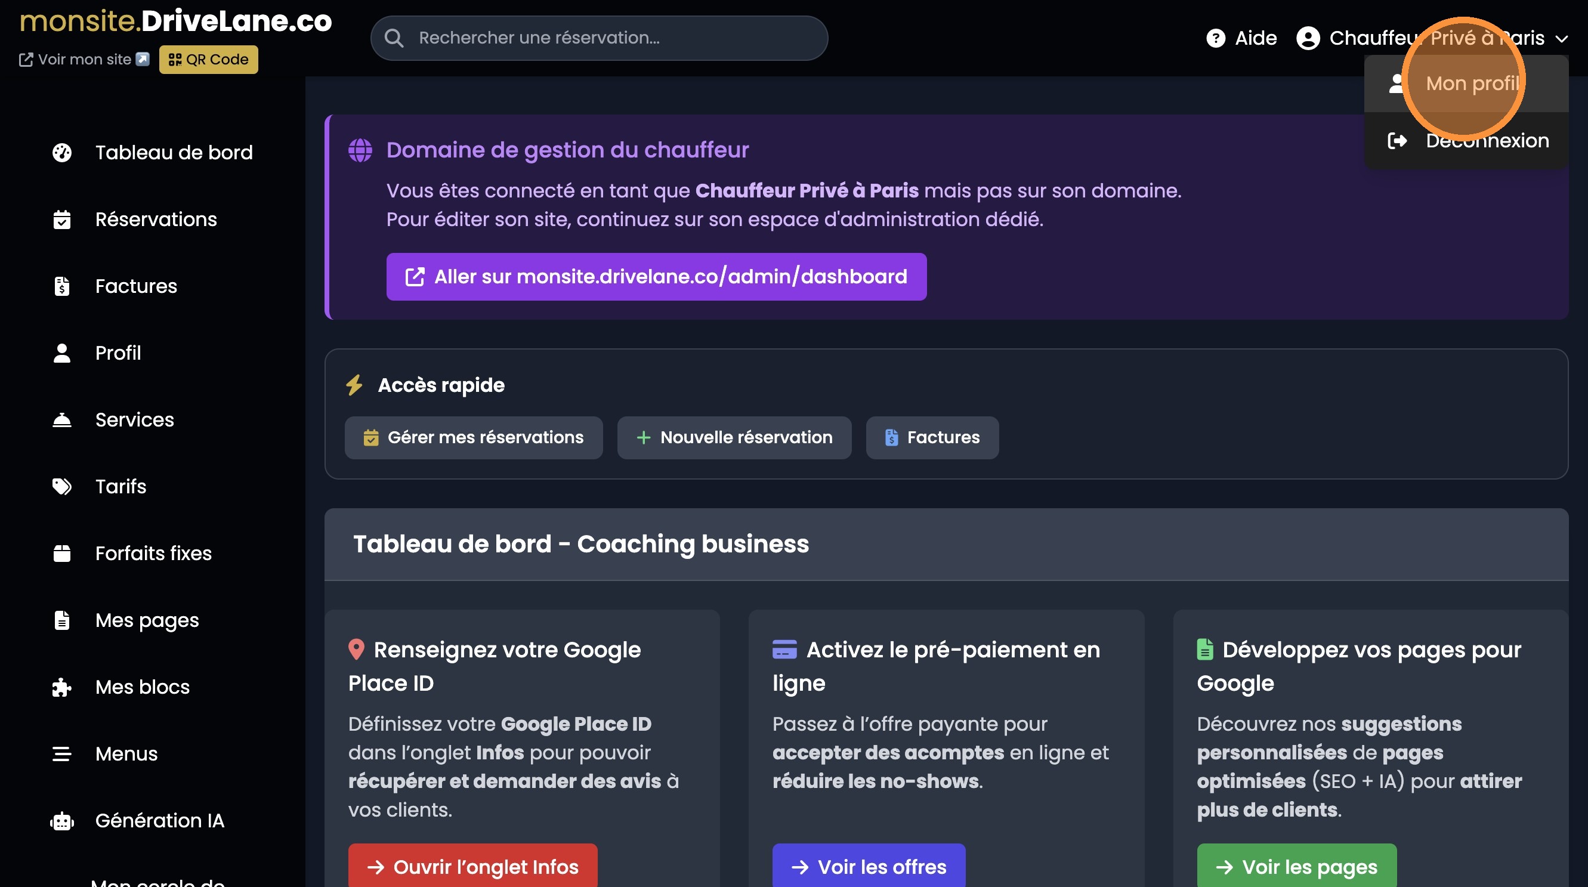Click the Forfaits fixes box icon

[x=61, y=553]
